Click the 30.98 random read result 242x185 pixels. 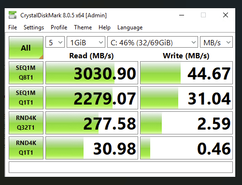(x=92, y=148)
